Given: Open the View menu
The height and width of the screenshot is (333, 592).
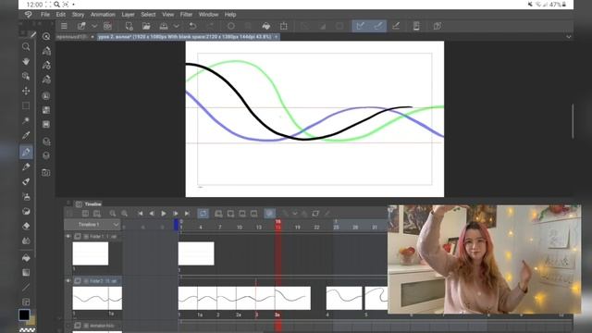Looking at the screenshot, I should [168, 15].
